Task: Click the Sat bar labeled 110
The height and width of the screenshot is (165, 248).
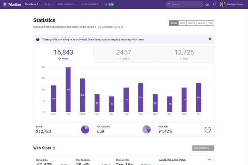Action: pos(126,100)
